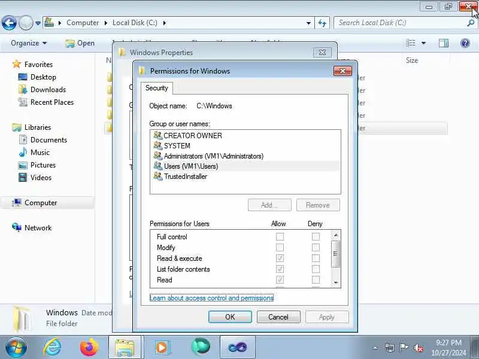Check Deny for Modify
The image size is (479, 359).
click(x=316, y=247)
